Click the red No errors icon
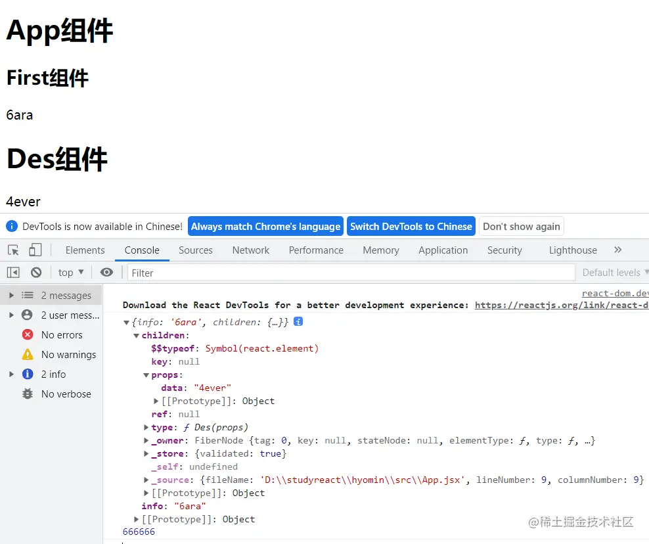649x544 pixels. coord(28,334)
